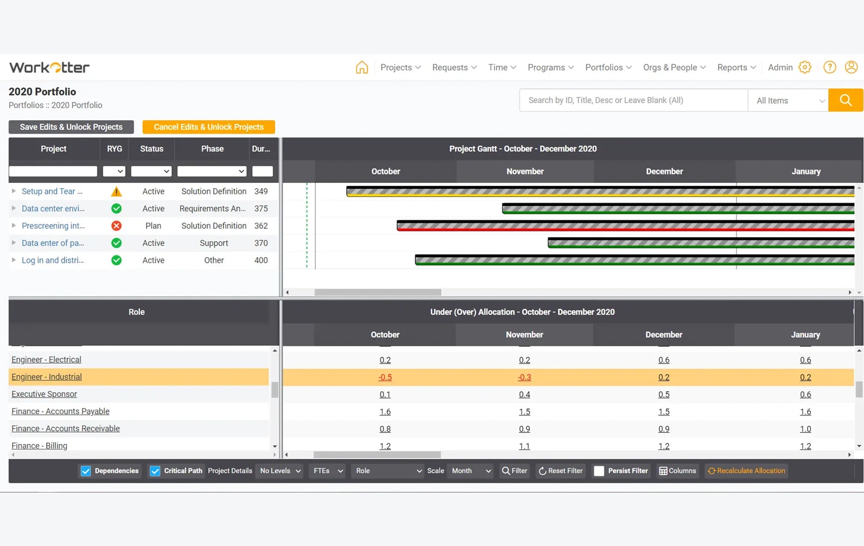
Task: Open the Finance - Accounts Payable role link
Action: (60, 411)
